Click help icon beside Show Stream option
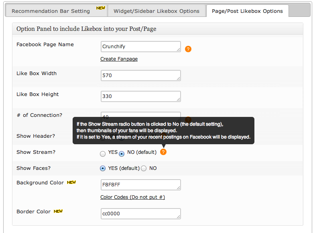The image size is (315, 233). [163, 152]
